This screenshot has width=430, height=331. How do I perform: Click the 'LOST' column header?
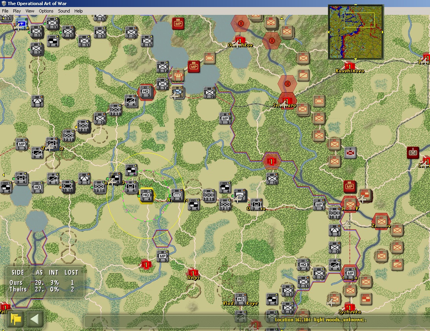[x=71, y=272]
